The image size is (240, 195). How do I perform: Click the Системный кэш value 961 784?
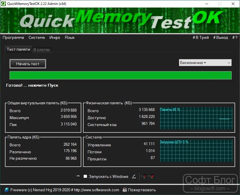point(148,123)
